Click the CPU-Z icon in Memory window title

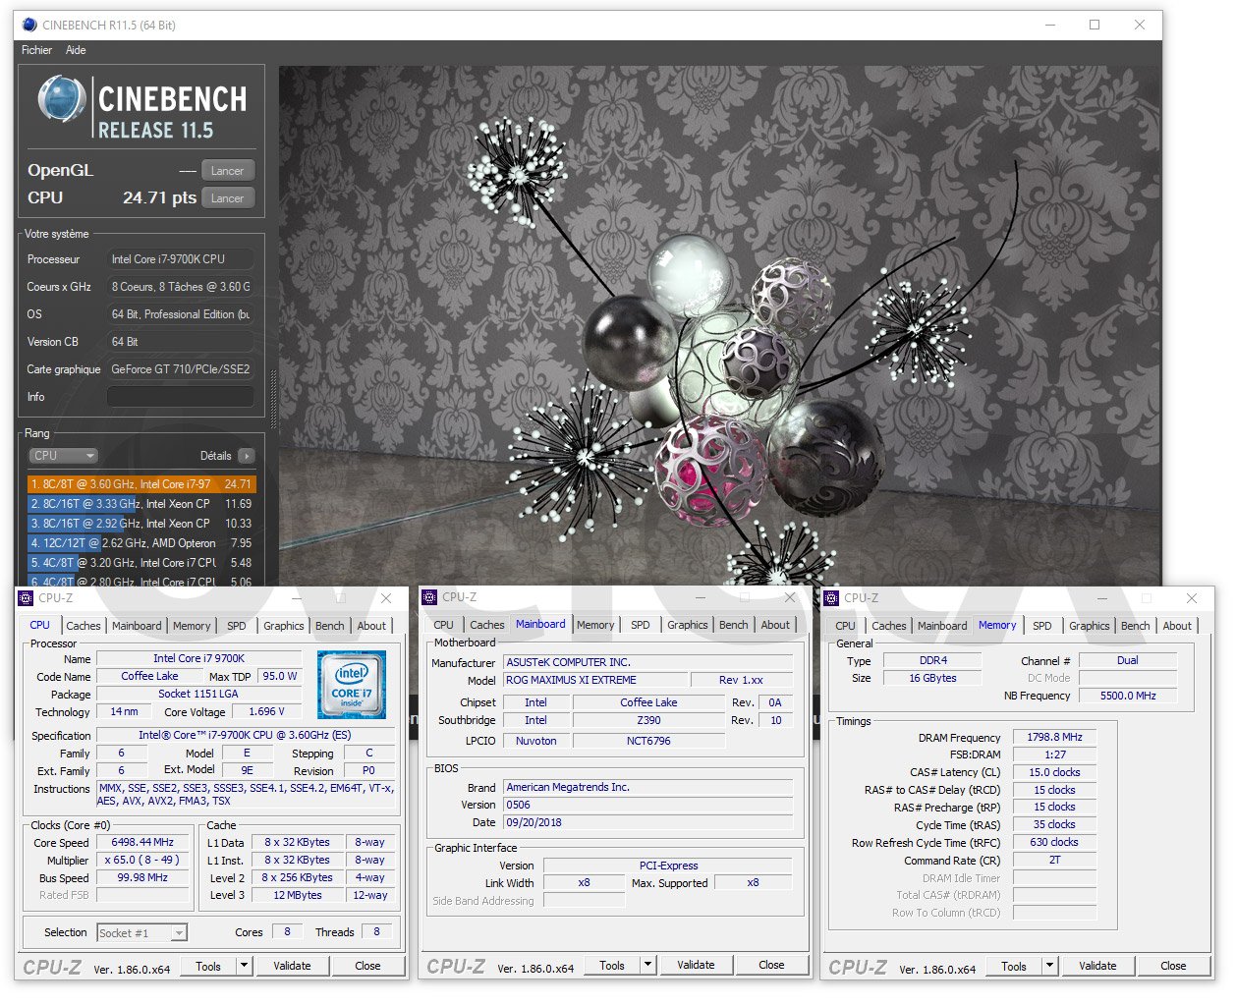click(831, 597)
